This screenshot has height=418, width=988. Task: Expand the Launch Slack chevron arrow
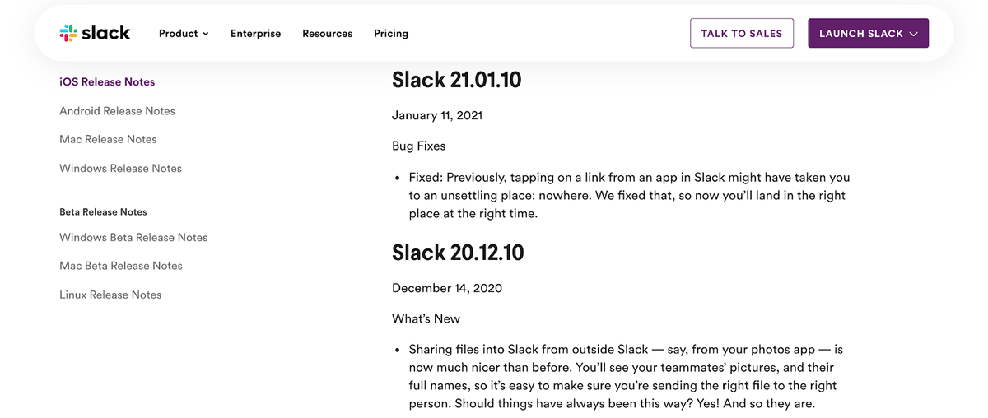[x=912, y=34]
